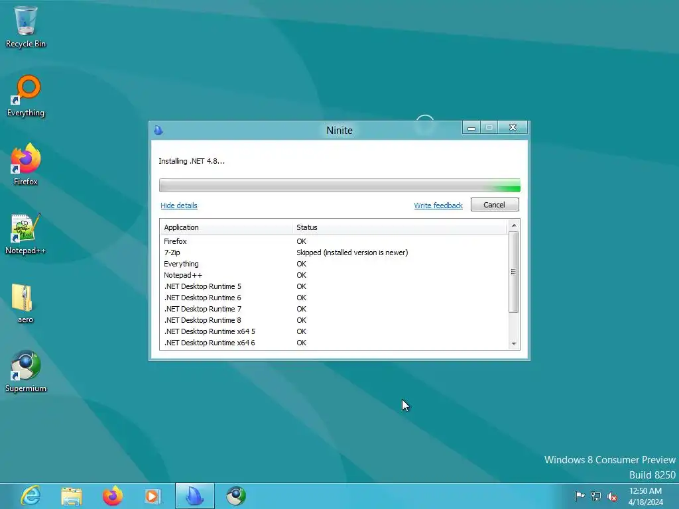
Task: Select the Firefox desktop shortcut
Action: tap(26, 164)
